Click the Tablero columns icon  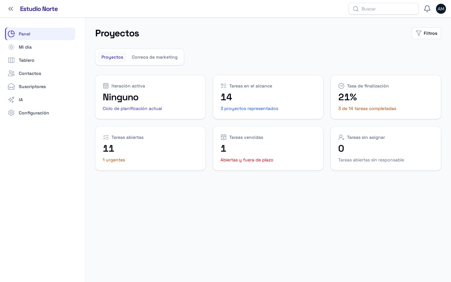11,60
